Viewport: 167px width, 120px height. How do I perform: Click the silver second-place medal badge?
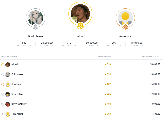(x=36, y=27)
